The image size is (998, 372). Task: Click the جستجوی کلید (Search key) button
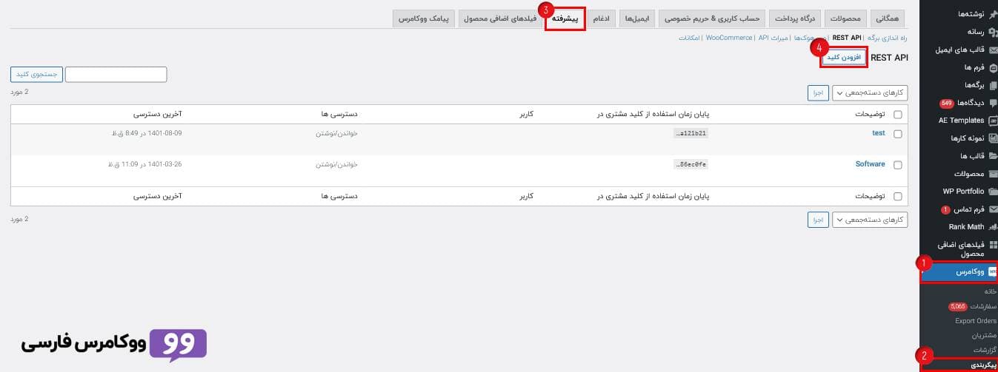(36, 74)
